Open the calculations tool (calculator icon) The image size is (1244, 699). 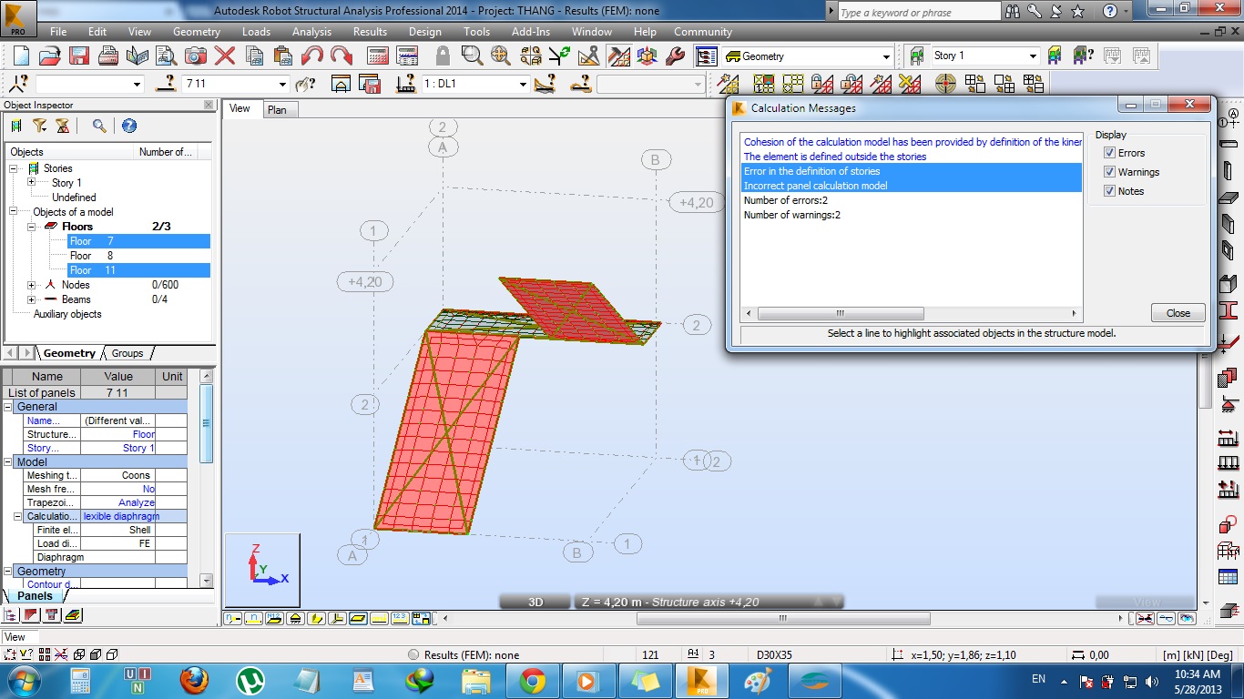click(x=378, y=56)
